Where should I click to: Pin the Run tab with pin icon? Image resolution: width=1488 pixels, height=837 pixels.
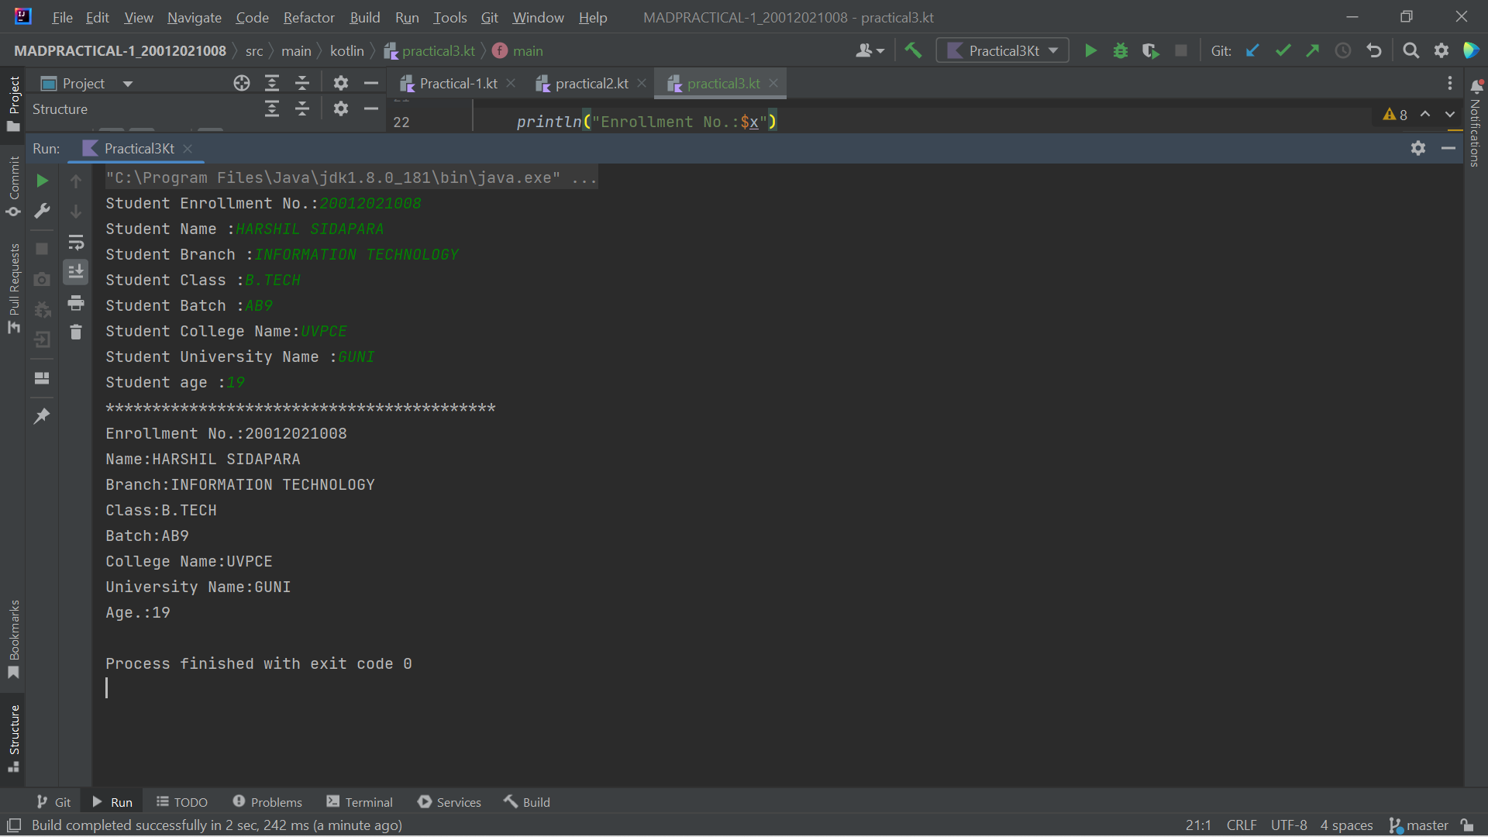(x=43, y=416)
